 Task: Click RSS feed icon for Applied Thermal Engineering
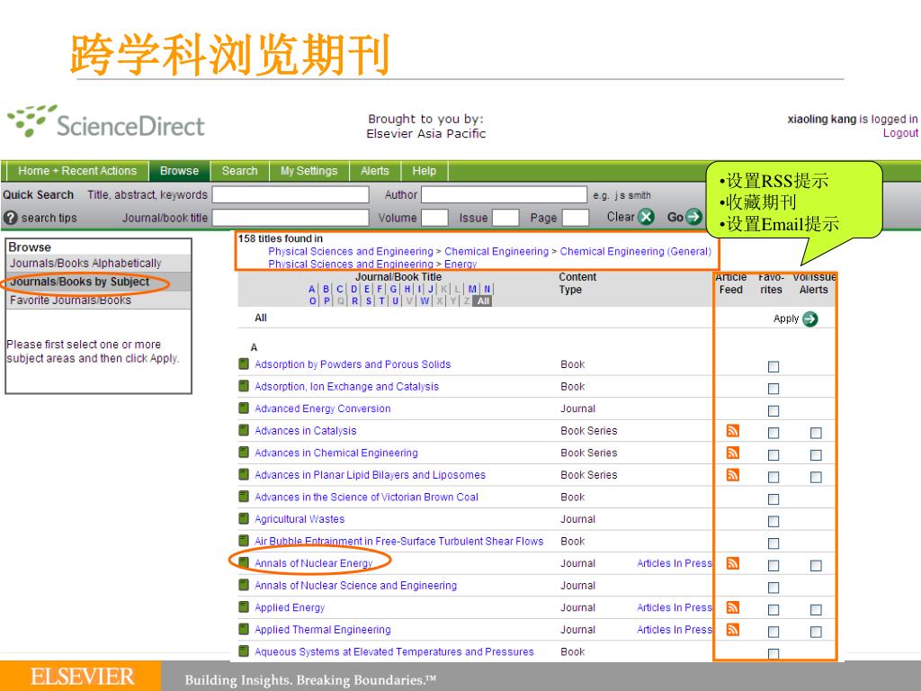pos(732,630)
